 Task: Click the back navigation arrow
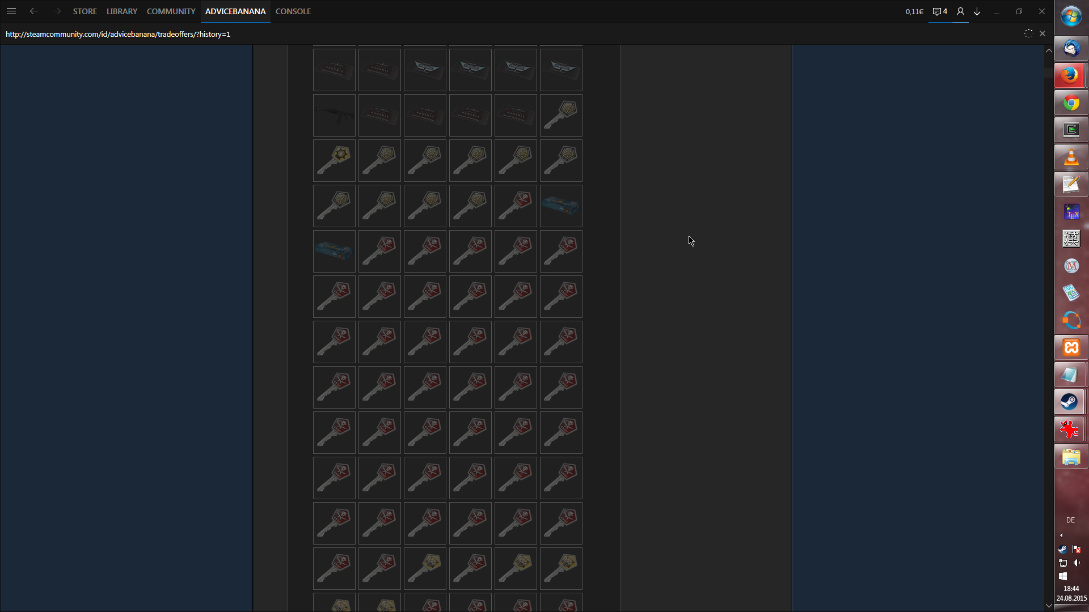click(34, 11)
